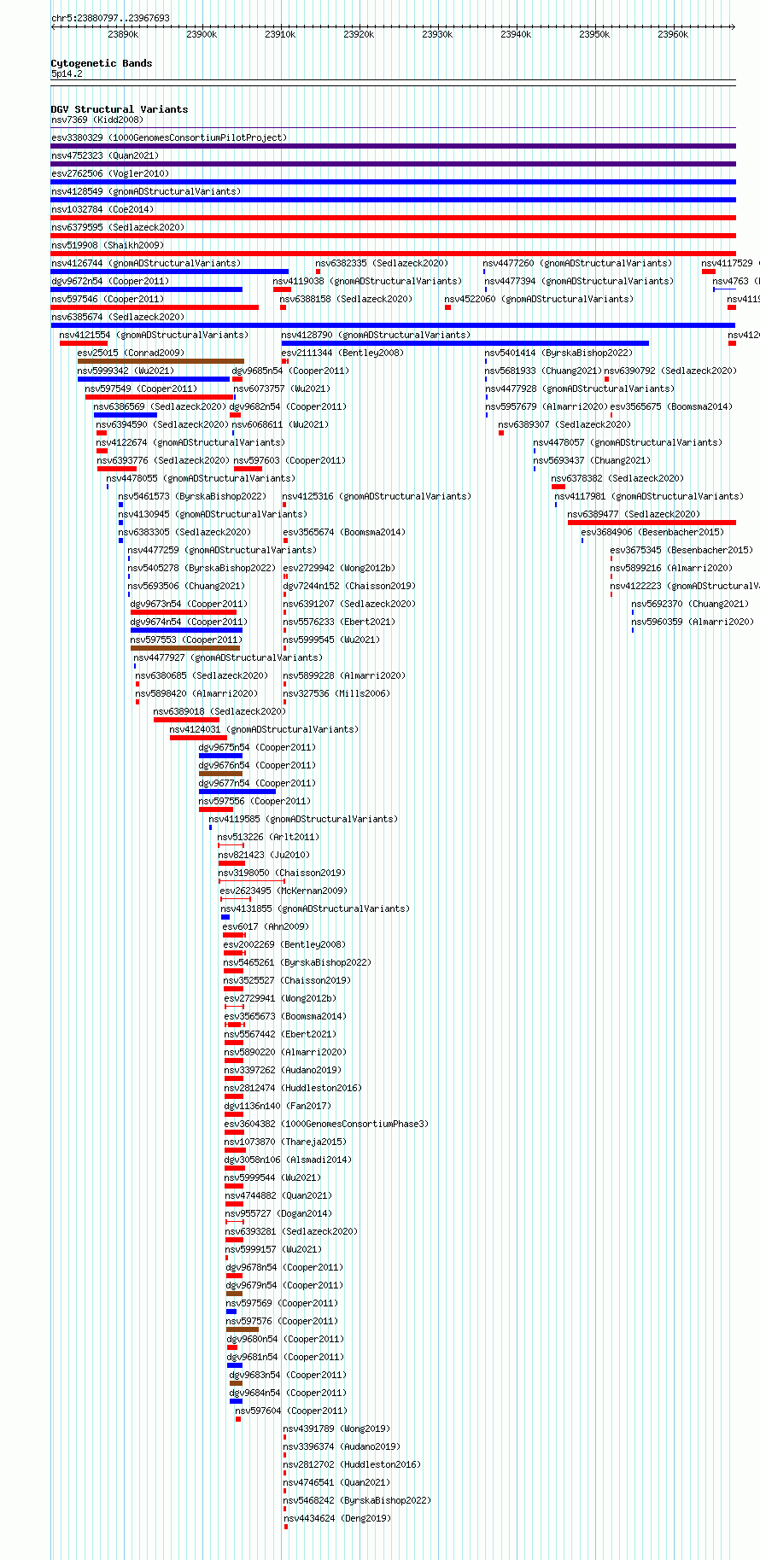
Task: Open the esv2762506 (Vogler2010) variant
Action: click(110, 173)
